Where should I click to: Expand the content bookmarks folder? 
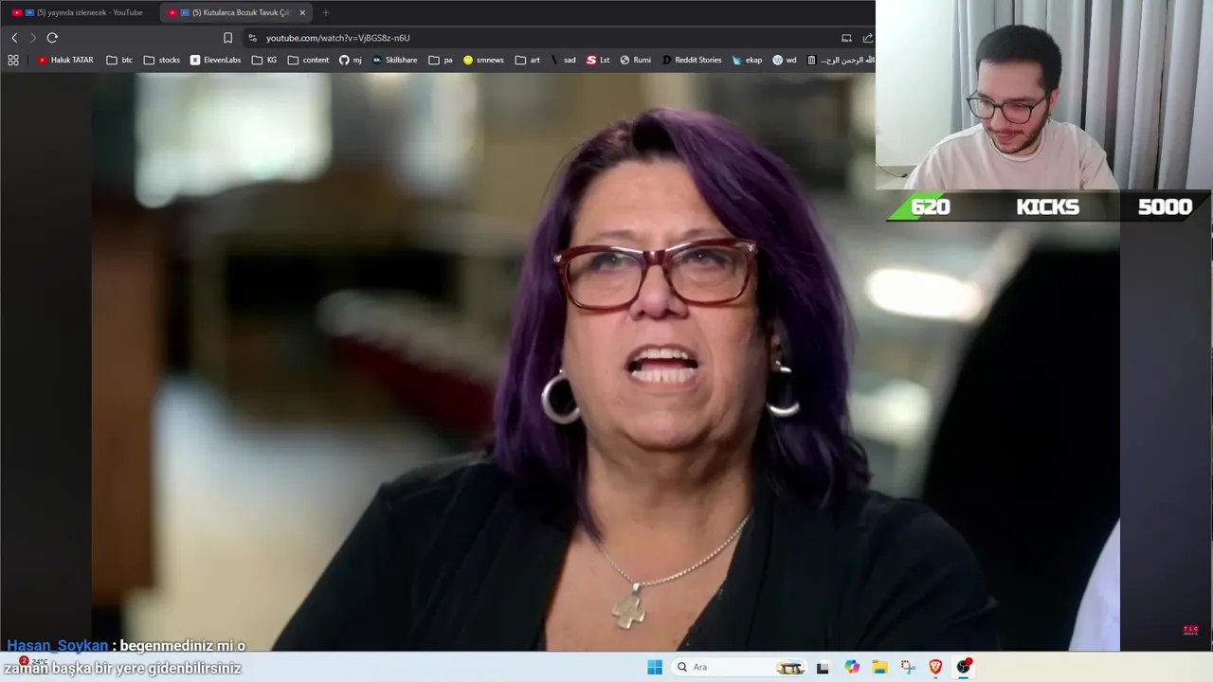pyautogui.click(x=308, y=60)
